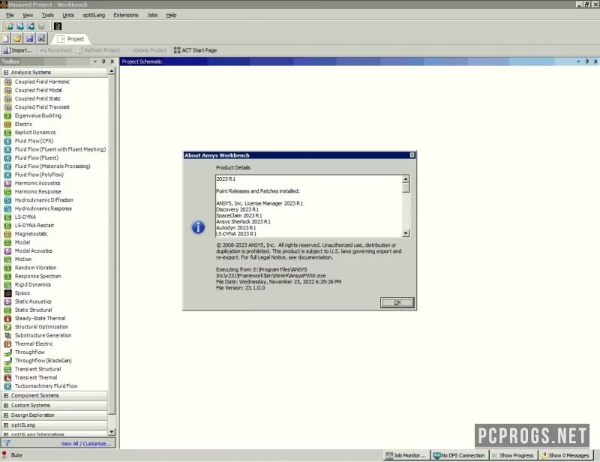Select the LS-DYNA system icon
This screenshot has width=600, height=462.
pos(7,217)
